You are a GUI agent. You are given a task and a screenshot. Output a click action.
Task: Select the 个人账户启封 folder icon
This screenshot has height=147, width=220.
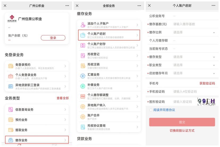pyautogui.click(x=83, y=35)
